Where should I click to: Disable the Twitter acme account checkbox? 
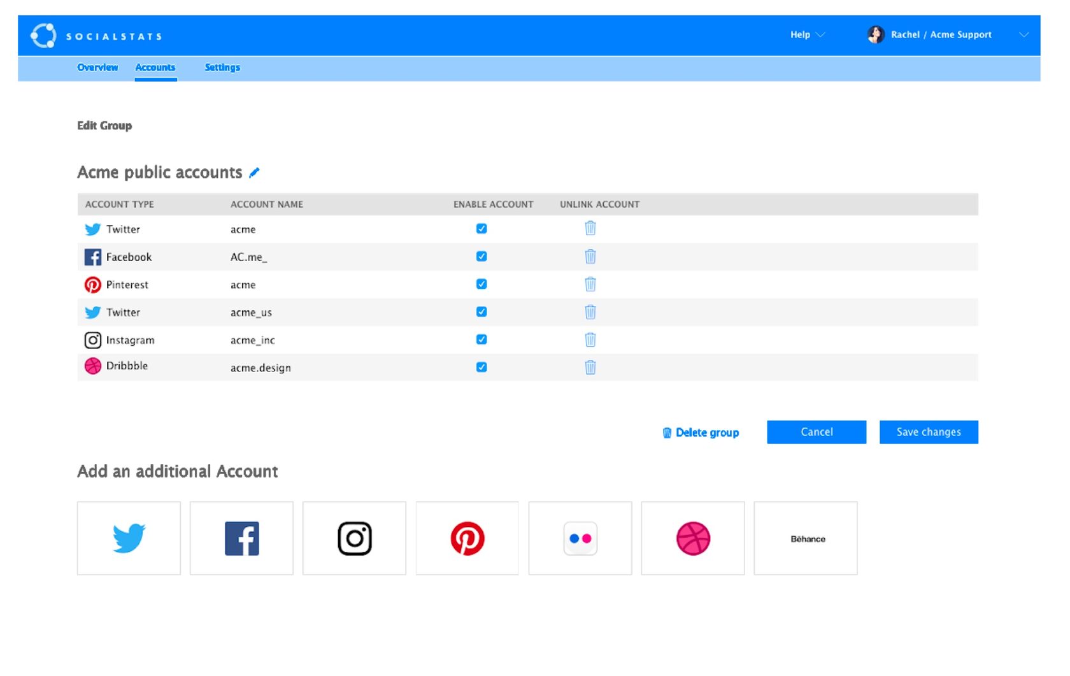coord(481,229)
